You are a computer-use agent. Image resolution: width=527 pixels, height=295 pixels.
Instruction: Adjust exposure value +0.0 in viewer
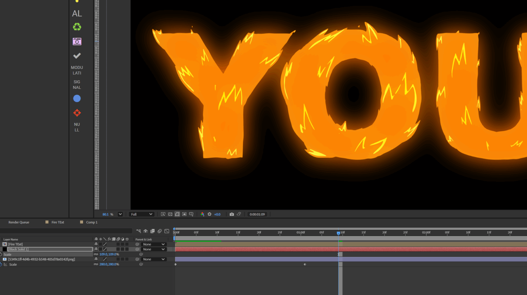(217, 214)
